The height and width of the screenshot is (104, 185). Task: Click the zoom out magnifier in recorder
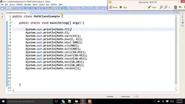pos(166,7)
